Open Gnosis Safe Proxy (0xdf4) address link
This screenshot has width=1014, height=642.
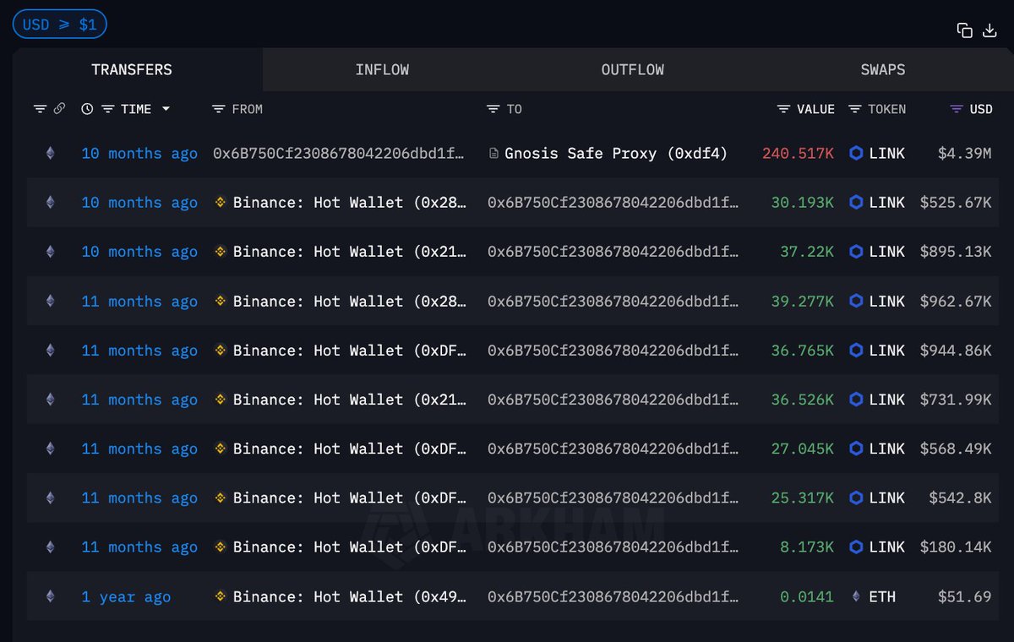pos(615,154)
